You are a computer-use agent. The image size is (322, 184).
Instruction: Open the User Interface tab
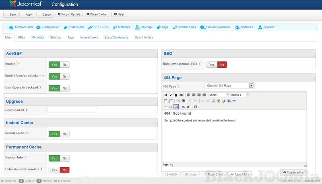click(x=144, y=37)
